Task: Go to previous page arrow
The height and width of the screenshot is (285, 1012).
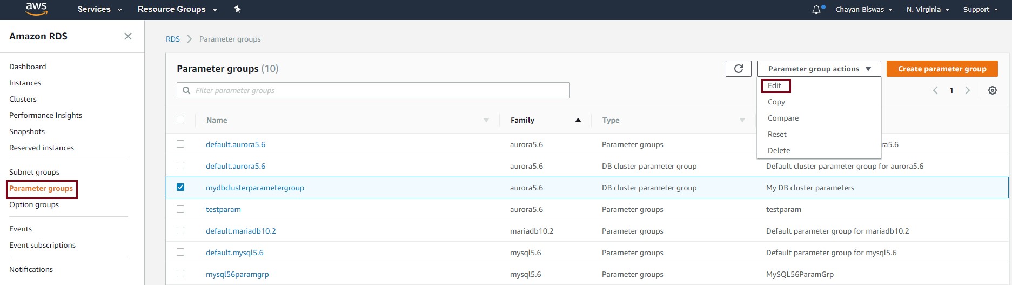Action: [x=936, y=90]
